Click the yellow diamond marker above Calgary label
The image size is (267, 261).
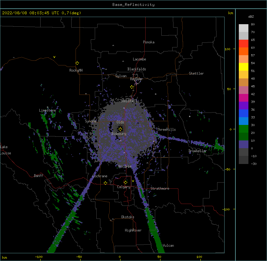[x=125, y=183]
